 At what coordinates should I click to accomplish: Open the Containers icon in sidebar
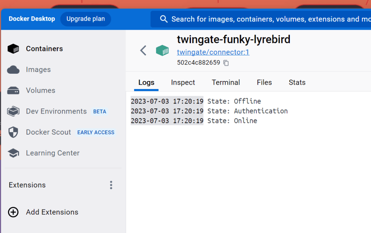13,49
